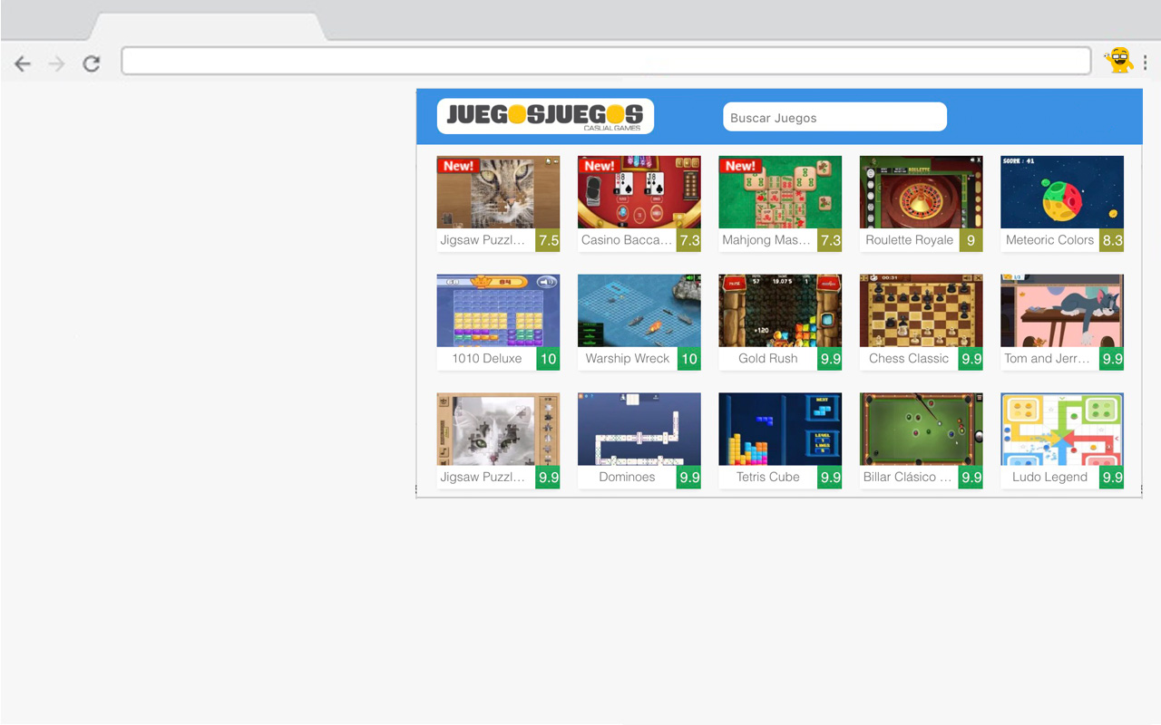Open the Chess Classic game
Image resolution: width=1161 pixels, height=725 pixels.
click(921, 310)
